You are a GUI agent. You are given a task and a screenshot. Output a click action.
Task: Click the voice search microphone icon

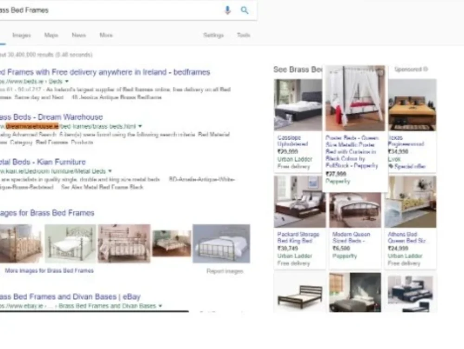tap(227, 10)
